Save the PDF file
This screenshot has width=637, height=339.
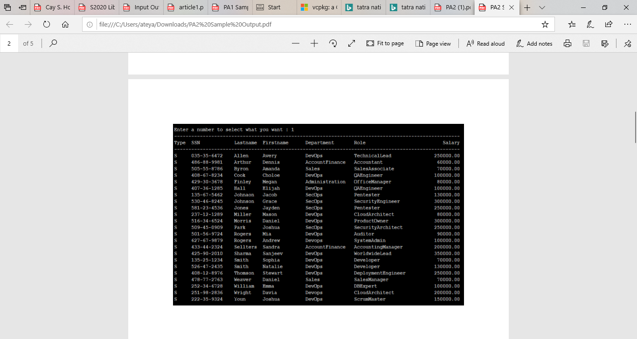(586, 43)
